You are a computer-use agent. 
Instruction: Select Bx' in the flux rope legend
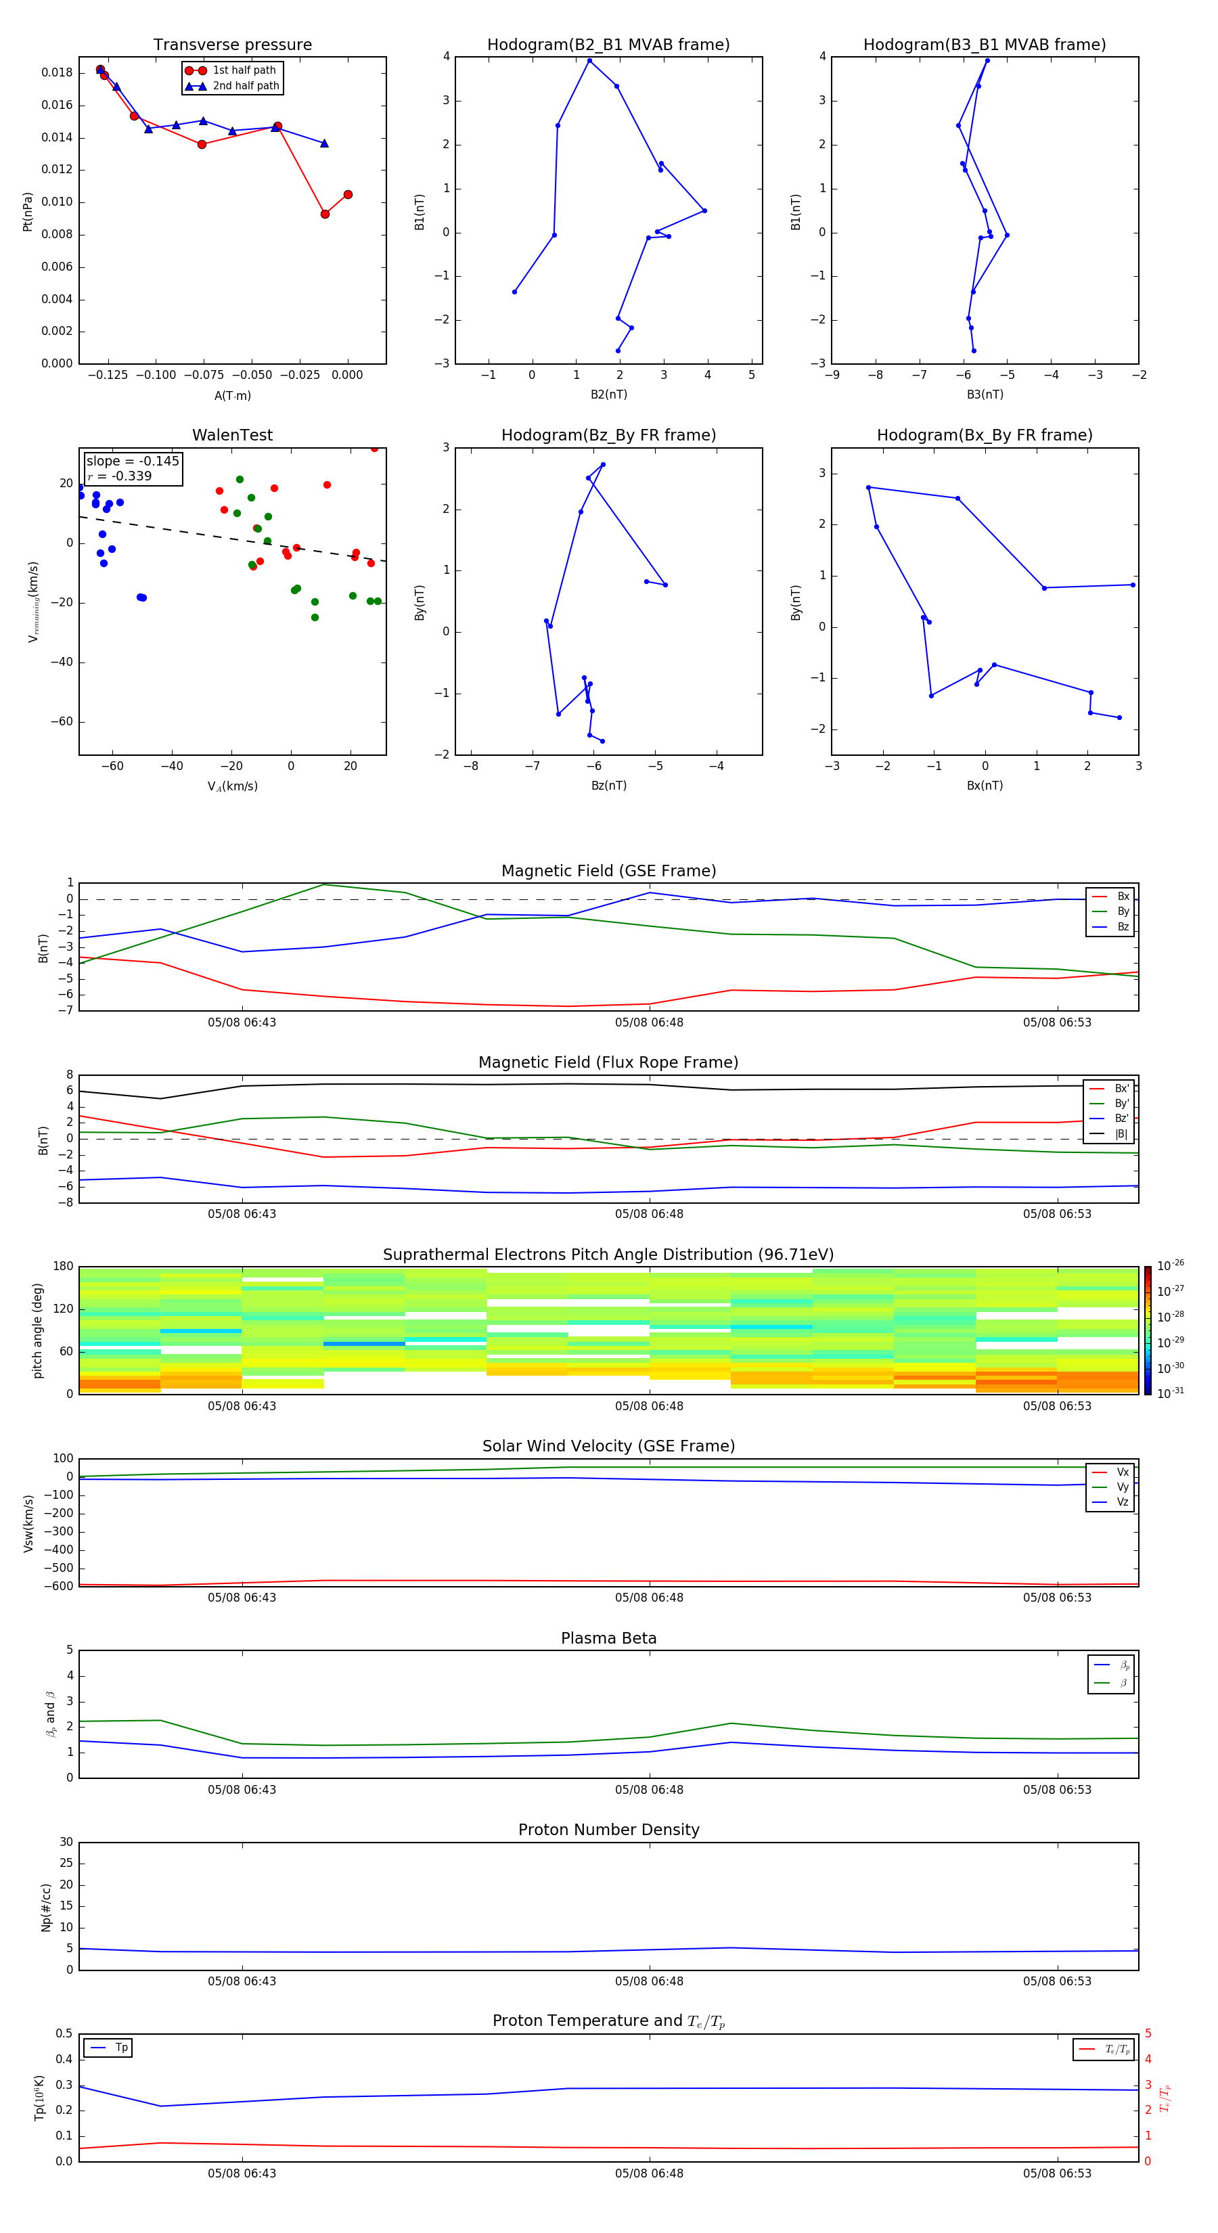click(x=1110, y=1089)
